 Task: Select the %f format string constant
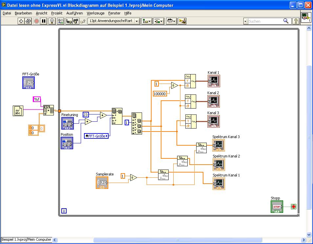[x=37, y=99]
